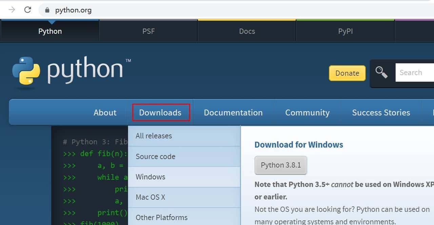Viewport: 434px width, 225px height.
Task: Click the Python 3.8.1 download button
Action: pyautogui.click(x=281, y=165)
